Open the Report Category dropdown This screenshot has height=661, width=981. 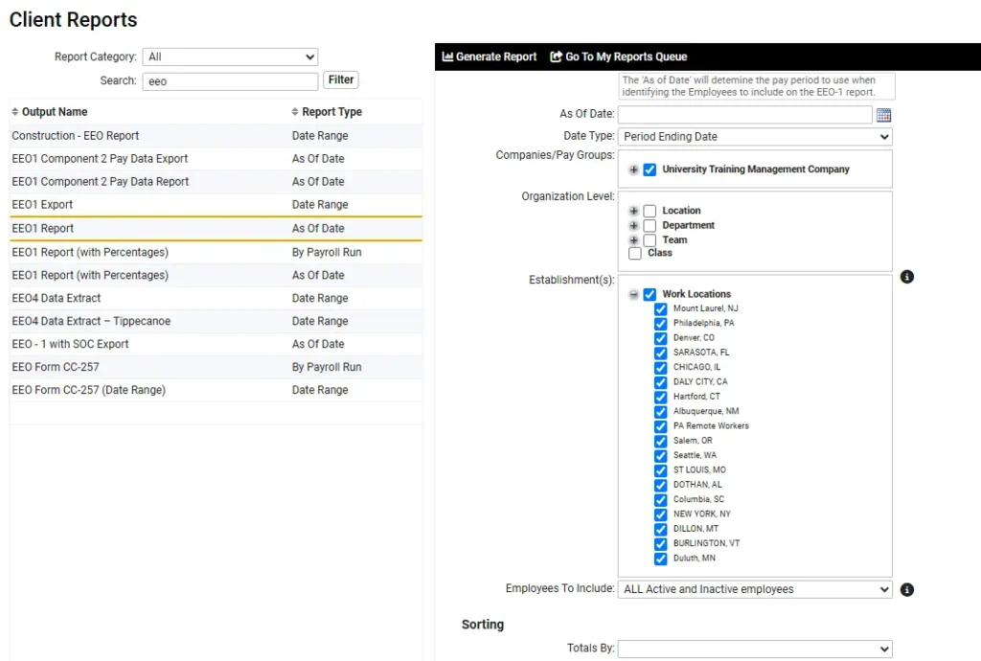click(x=230, y=57)
